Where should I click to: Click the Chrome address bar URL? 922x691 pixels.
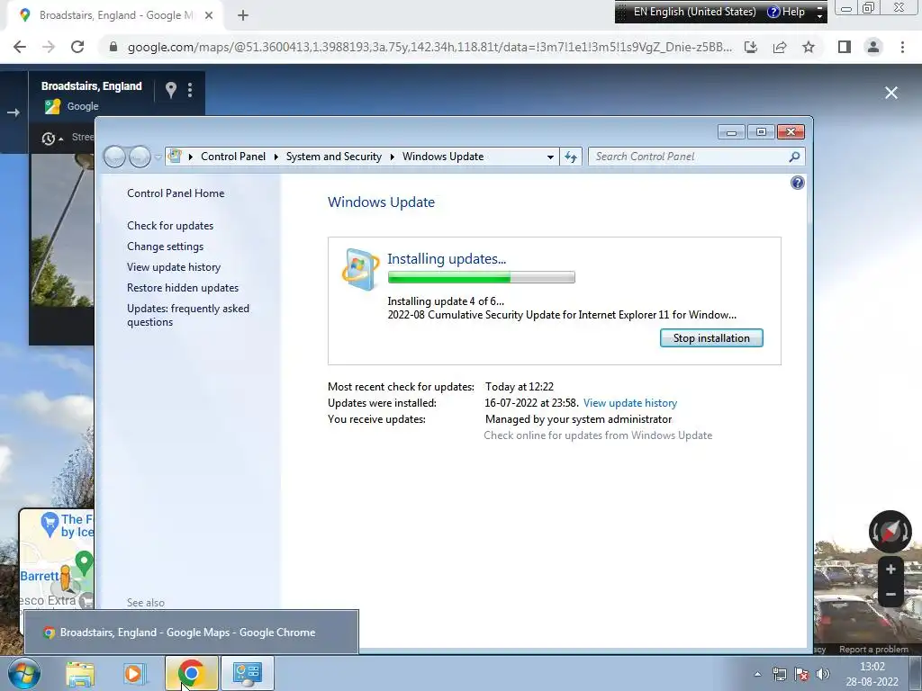click(429, 47)
